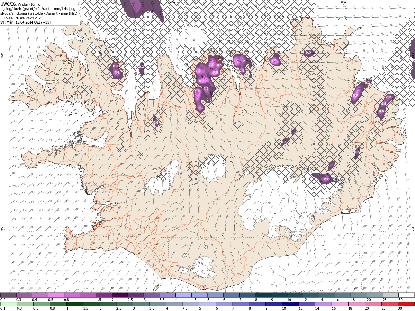Click the snow legend swatch between 0.3 and 0.4

pyautogui.click(x=24, y=295)
